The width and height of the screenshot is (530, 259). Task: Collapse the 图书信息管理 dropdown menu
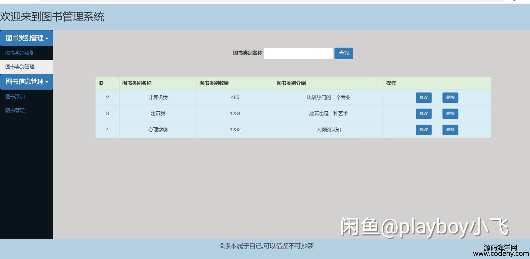coord(27,82)
